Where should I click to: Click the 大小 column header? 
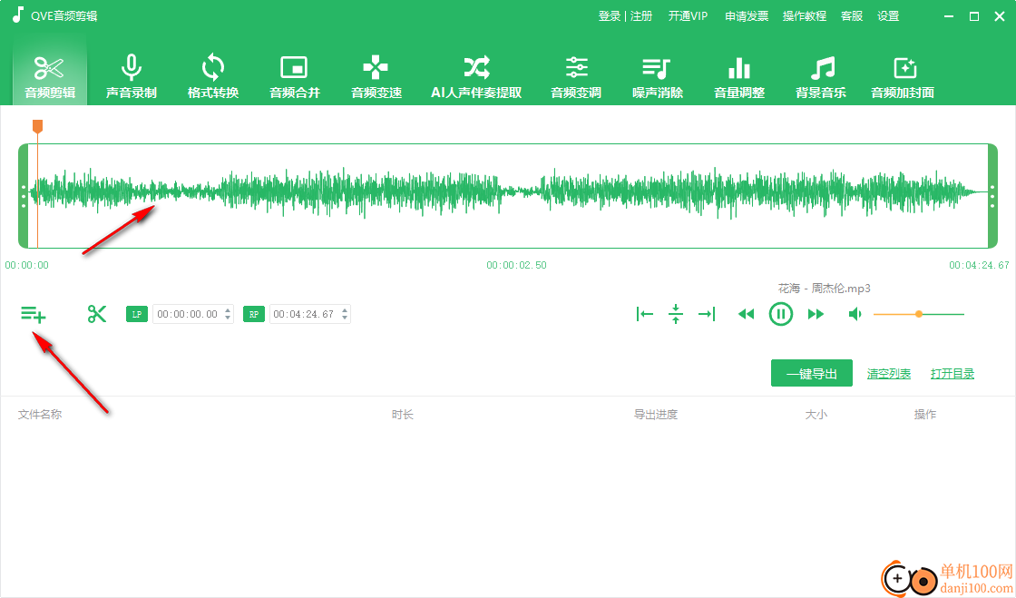tap(816, 415)
